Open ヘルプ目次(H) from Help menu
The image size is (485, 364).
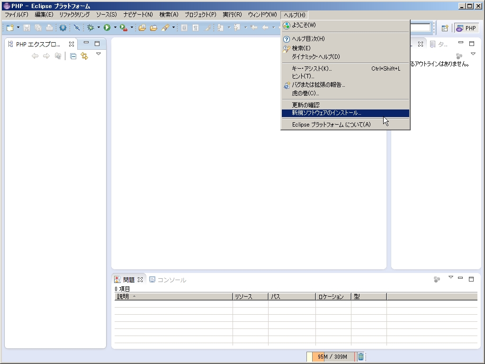345,39
